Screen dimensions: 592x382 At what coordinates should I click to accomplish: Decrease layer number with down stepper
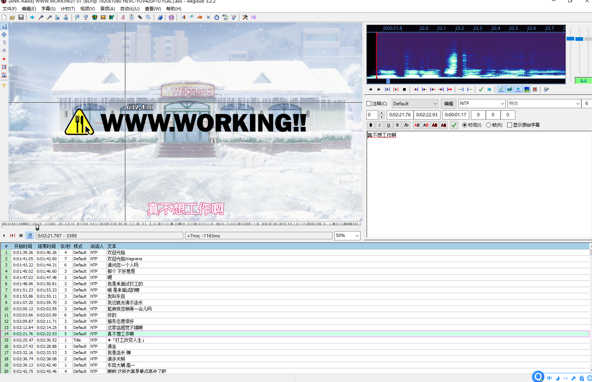[382, 117]
